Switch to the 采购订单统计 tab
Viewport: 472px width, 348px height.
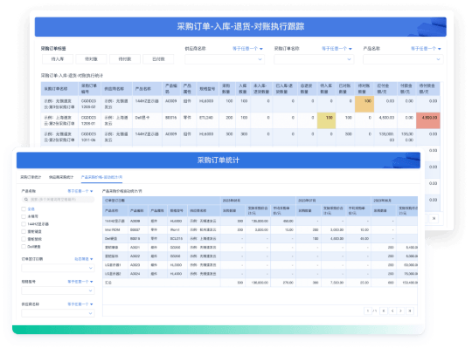(x=31, y=177)
